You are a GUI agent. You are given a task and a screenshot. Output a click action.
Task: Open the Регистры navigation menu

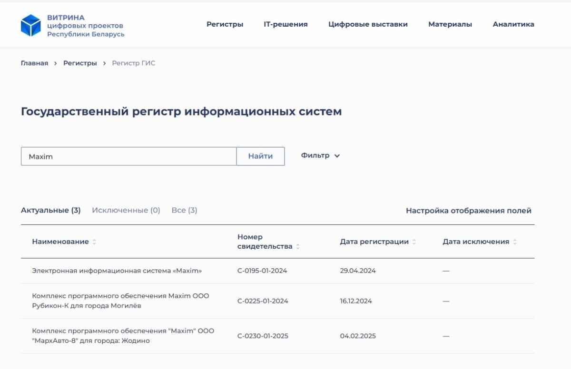coord(225,24)
